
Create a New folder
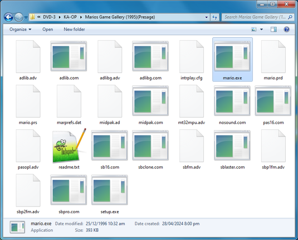pyautogui.click(x=74, y=30)
